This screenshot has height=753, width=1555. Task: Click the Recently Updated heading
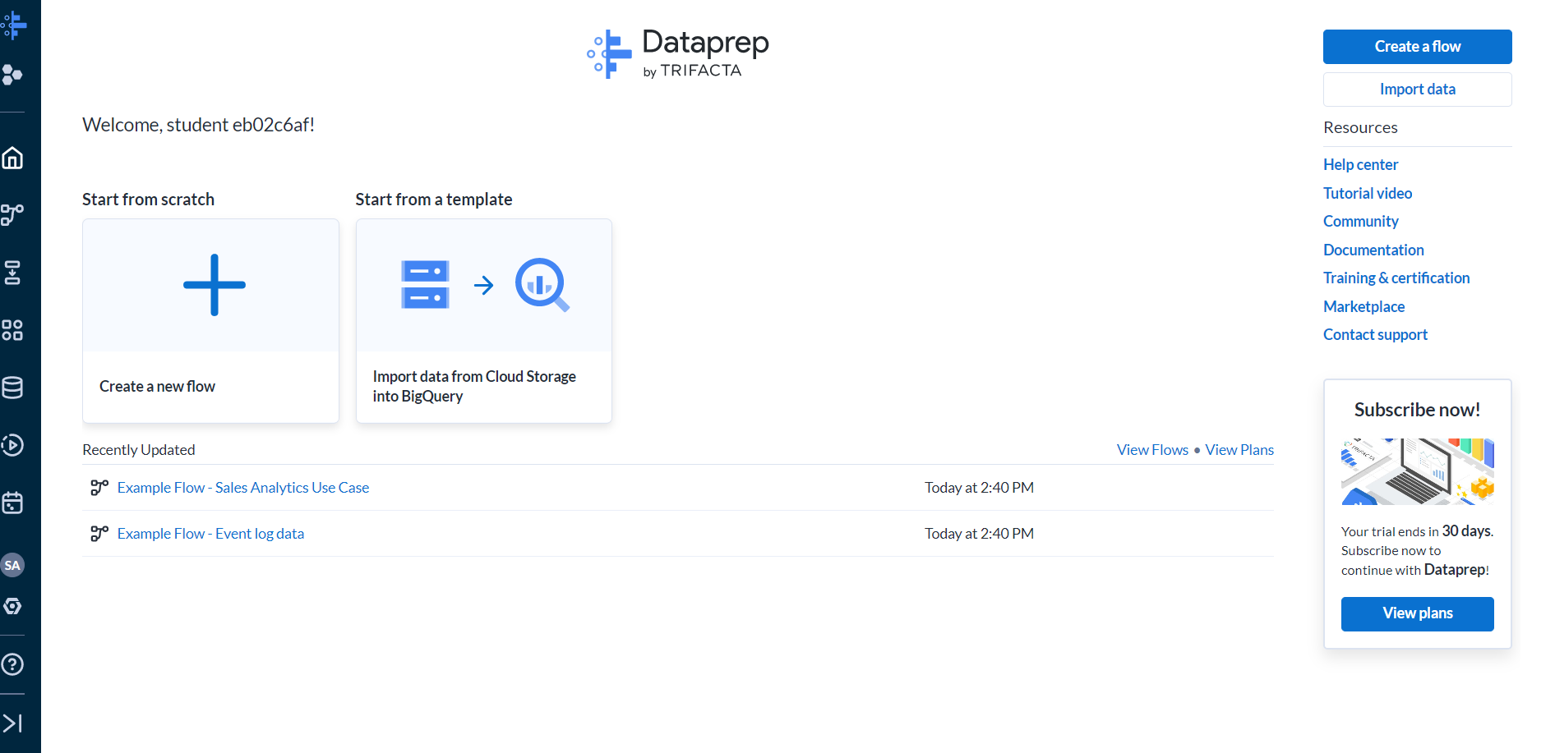(139, 450)
